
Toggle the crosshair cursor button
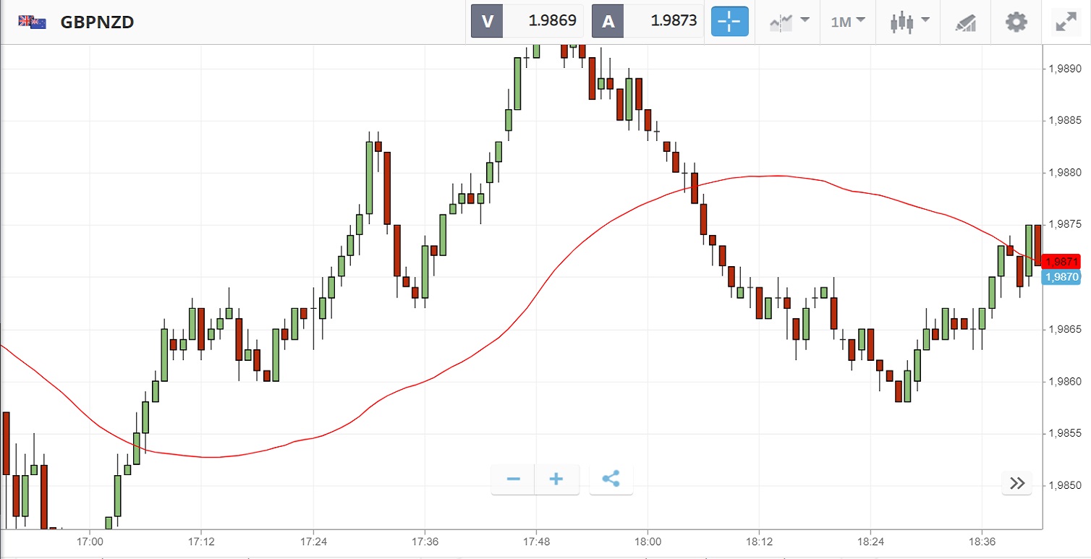click(x=729, y=22)
